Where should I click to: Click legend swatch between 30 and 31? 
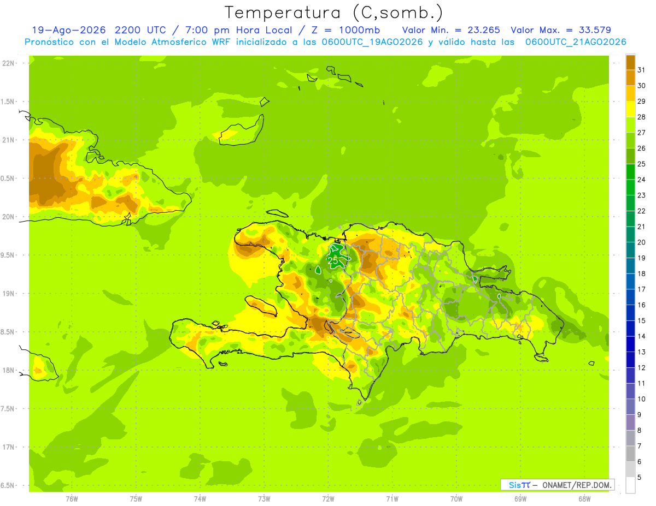tap(630, 78)
